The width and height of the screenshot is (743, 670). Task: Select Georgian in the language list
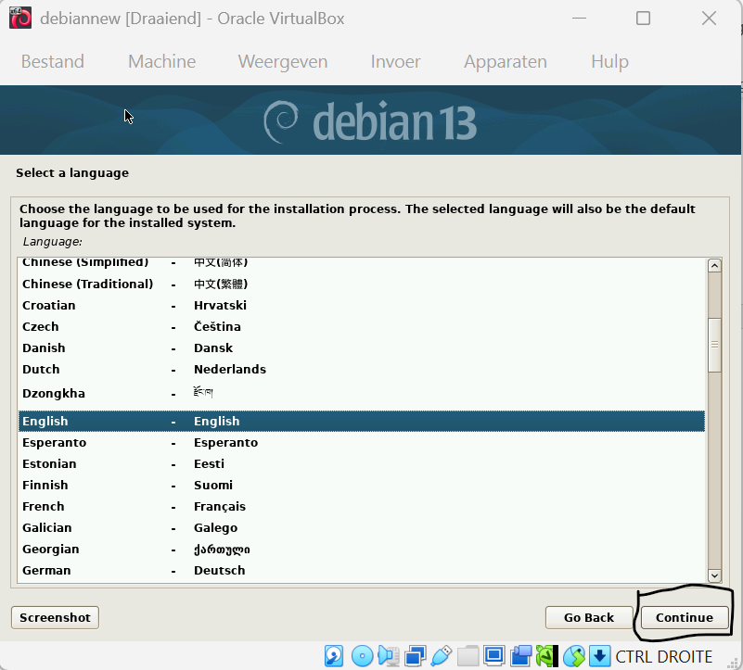(x=362, y=550)
